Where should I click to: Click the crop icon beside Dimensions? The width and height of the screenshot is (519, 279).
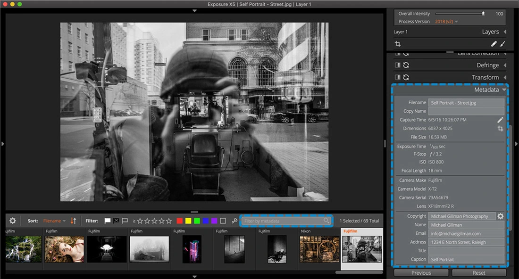[500, 129]
